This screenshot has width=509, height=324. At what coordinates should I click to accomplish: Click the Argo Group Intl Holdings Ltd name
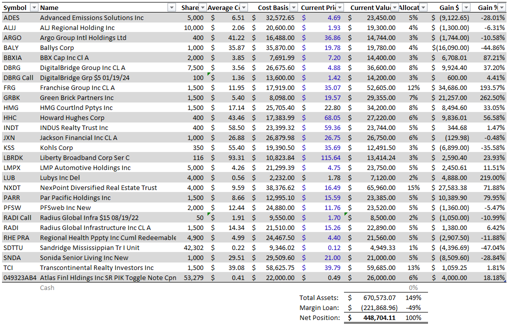pyautogui.click(x=83, y=38)
